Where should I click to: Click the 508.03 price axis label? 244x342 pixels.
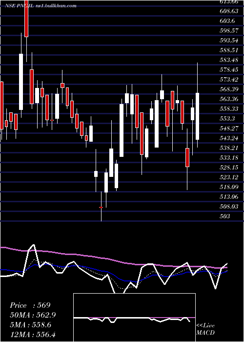(229, 206)
